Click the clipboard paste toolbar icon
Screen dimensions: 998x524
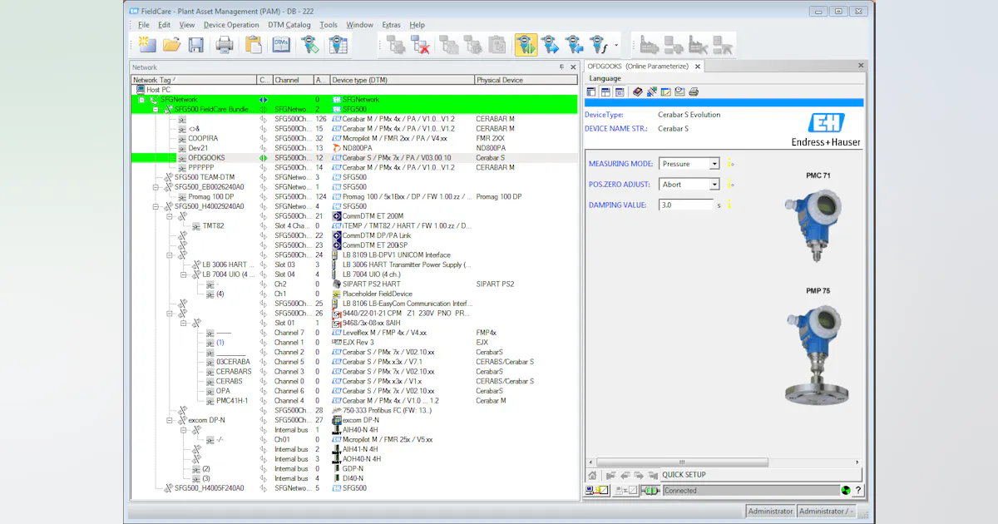pos(254,45)
